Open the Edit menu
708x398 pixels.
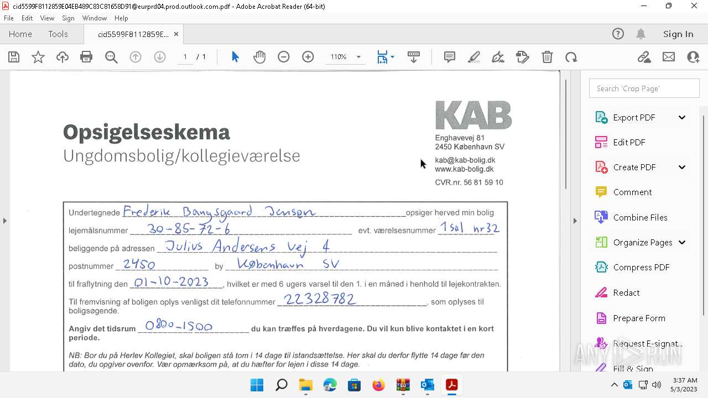(x=27, y=18)
